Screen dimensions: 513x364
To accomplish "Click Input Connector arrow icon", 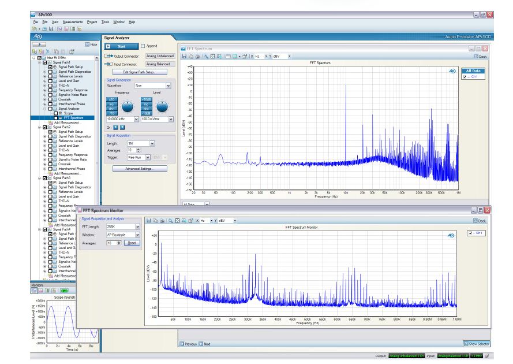I will click(108, 64).
